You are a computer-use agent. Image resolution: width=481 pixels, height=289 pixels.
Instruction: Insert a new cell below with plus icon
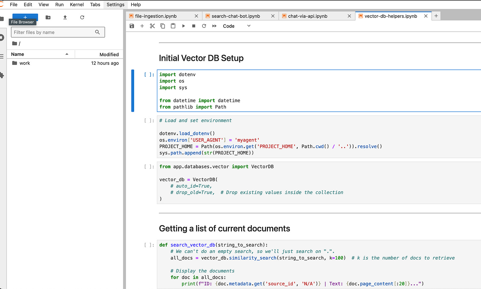(x=142, y=26)
